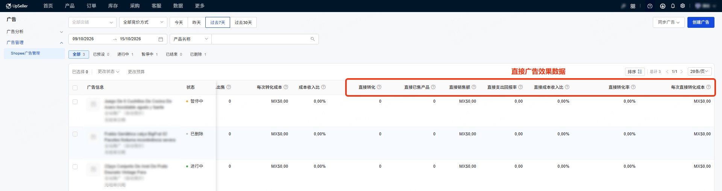
Task: Select the 全部 status tab
Action: tap(79, 55)
